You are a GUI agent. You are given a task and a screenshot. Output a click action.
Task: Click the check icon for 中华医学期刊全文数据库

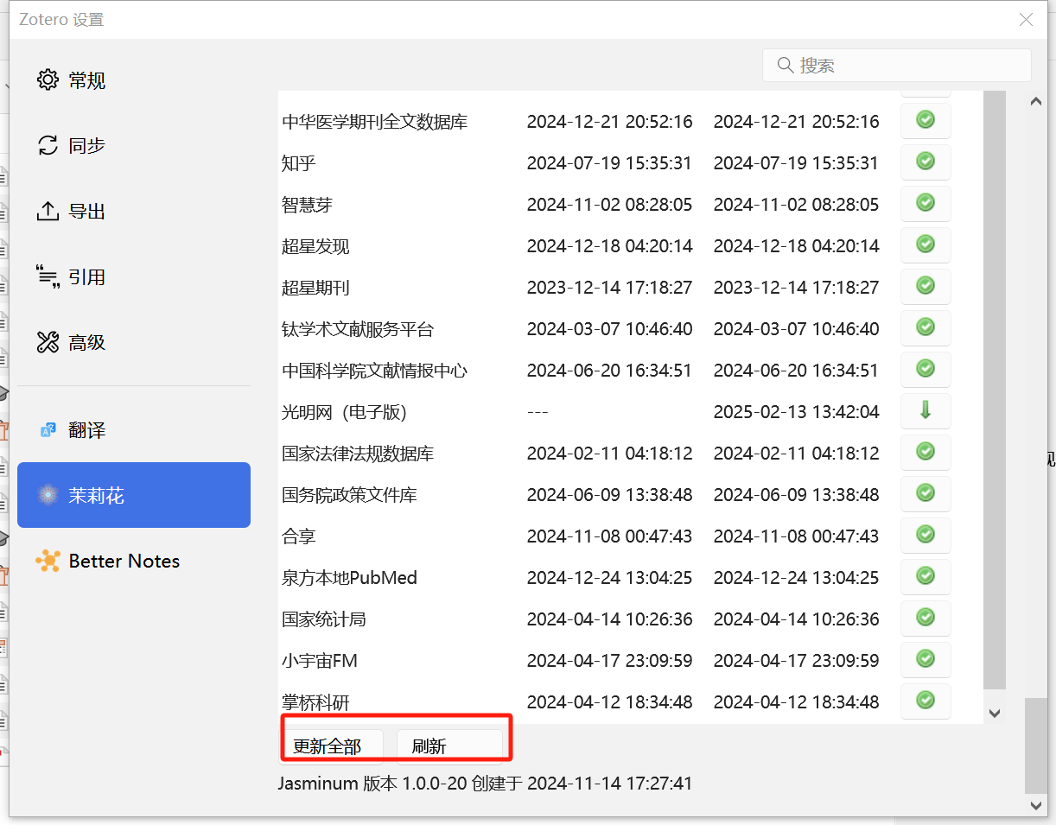[926, 121]
